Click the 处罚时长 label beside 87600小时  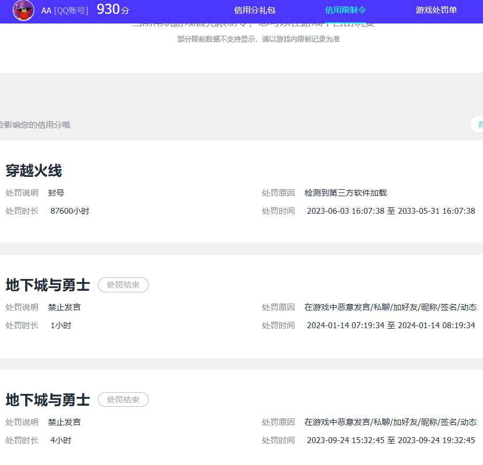point(22,211)
